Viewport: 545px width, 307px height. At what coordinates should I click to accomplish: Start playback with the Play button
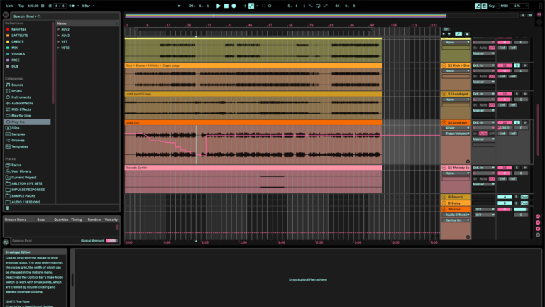(x=219, y=6)
